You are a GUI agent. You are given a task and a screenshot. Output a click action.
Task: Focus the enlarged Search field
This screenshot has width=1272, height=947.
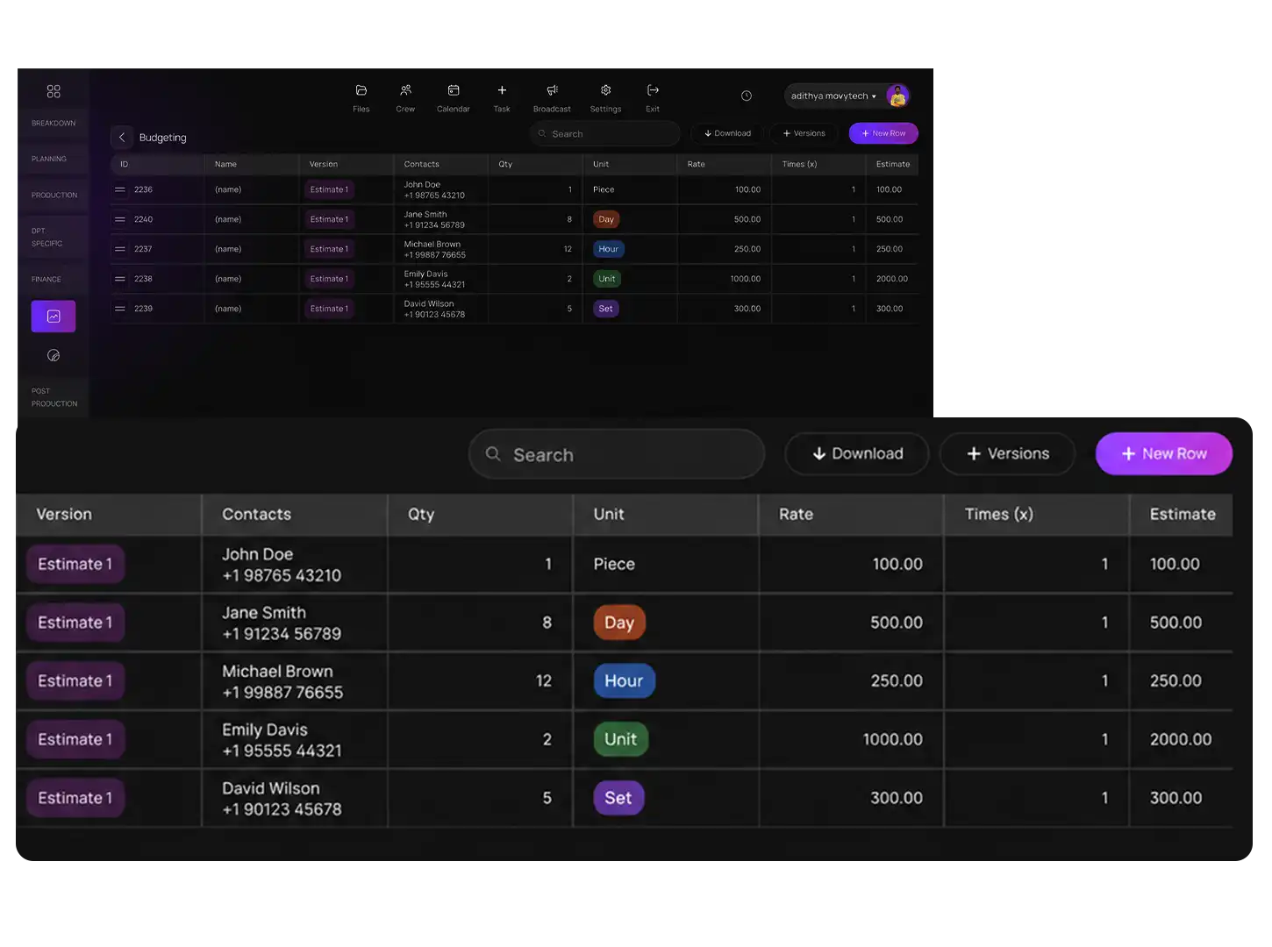tap(617, 454)
